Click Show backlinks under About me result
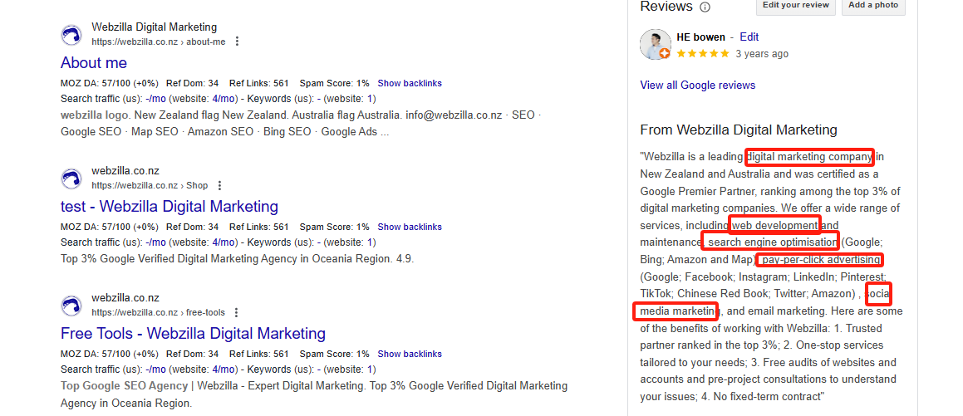 click(x=410, y=83)
